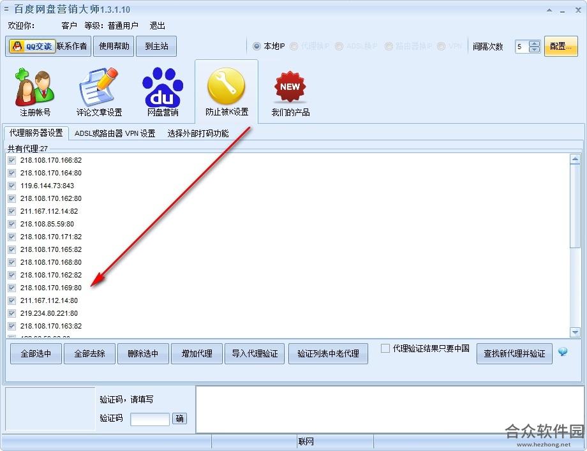
Task: Select the 路由器换IP radio button
Action: (x=389, y=47)
